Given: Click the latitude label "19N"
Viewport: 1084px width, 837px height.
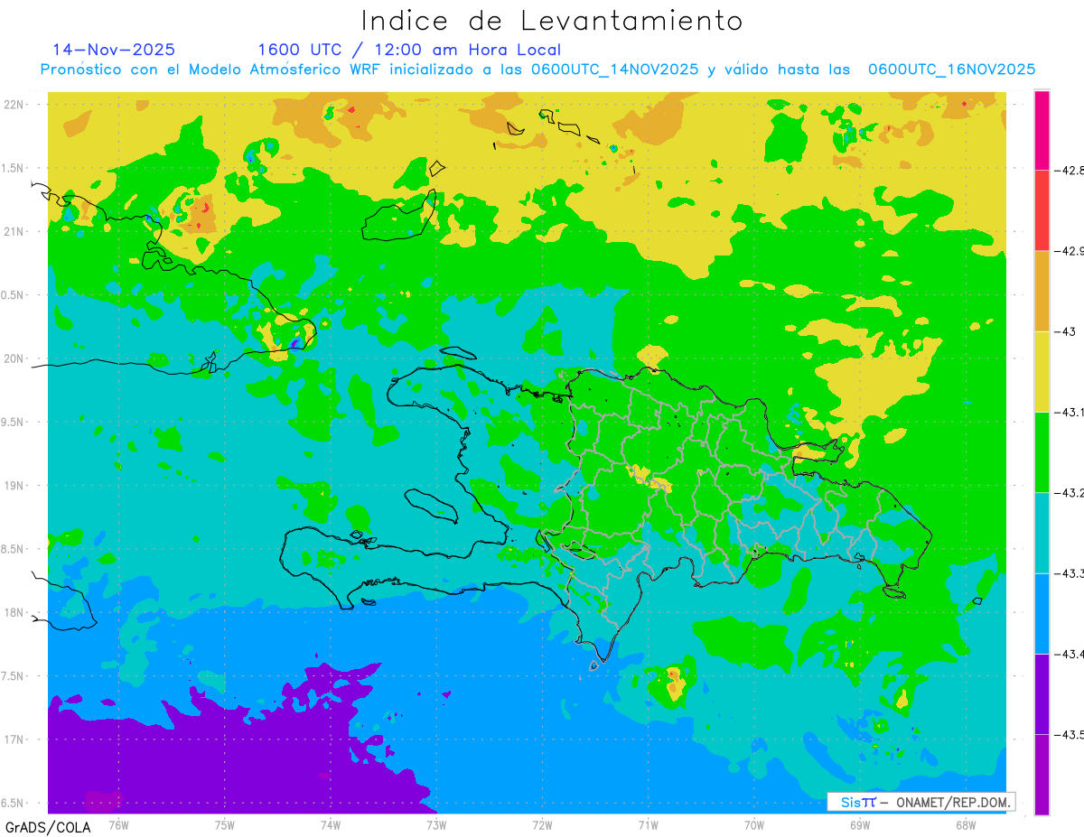Looking at the screenshot, I should [14, 485].
